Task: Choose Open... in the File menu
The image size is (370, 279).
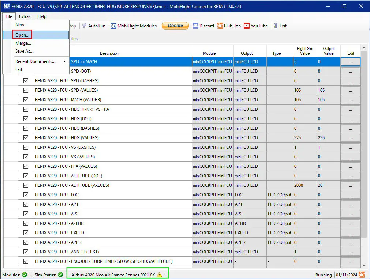Action: point(36,35)
